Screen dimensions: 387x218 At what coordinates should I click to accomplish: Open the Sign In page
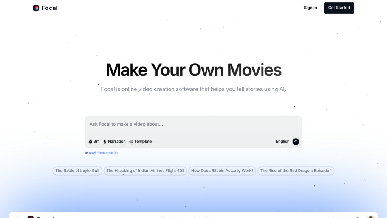click(x=310, y=8)
